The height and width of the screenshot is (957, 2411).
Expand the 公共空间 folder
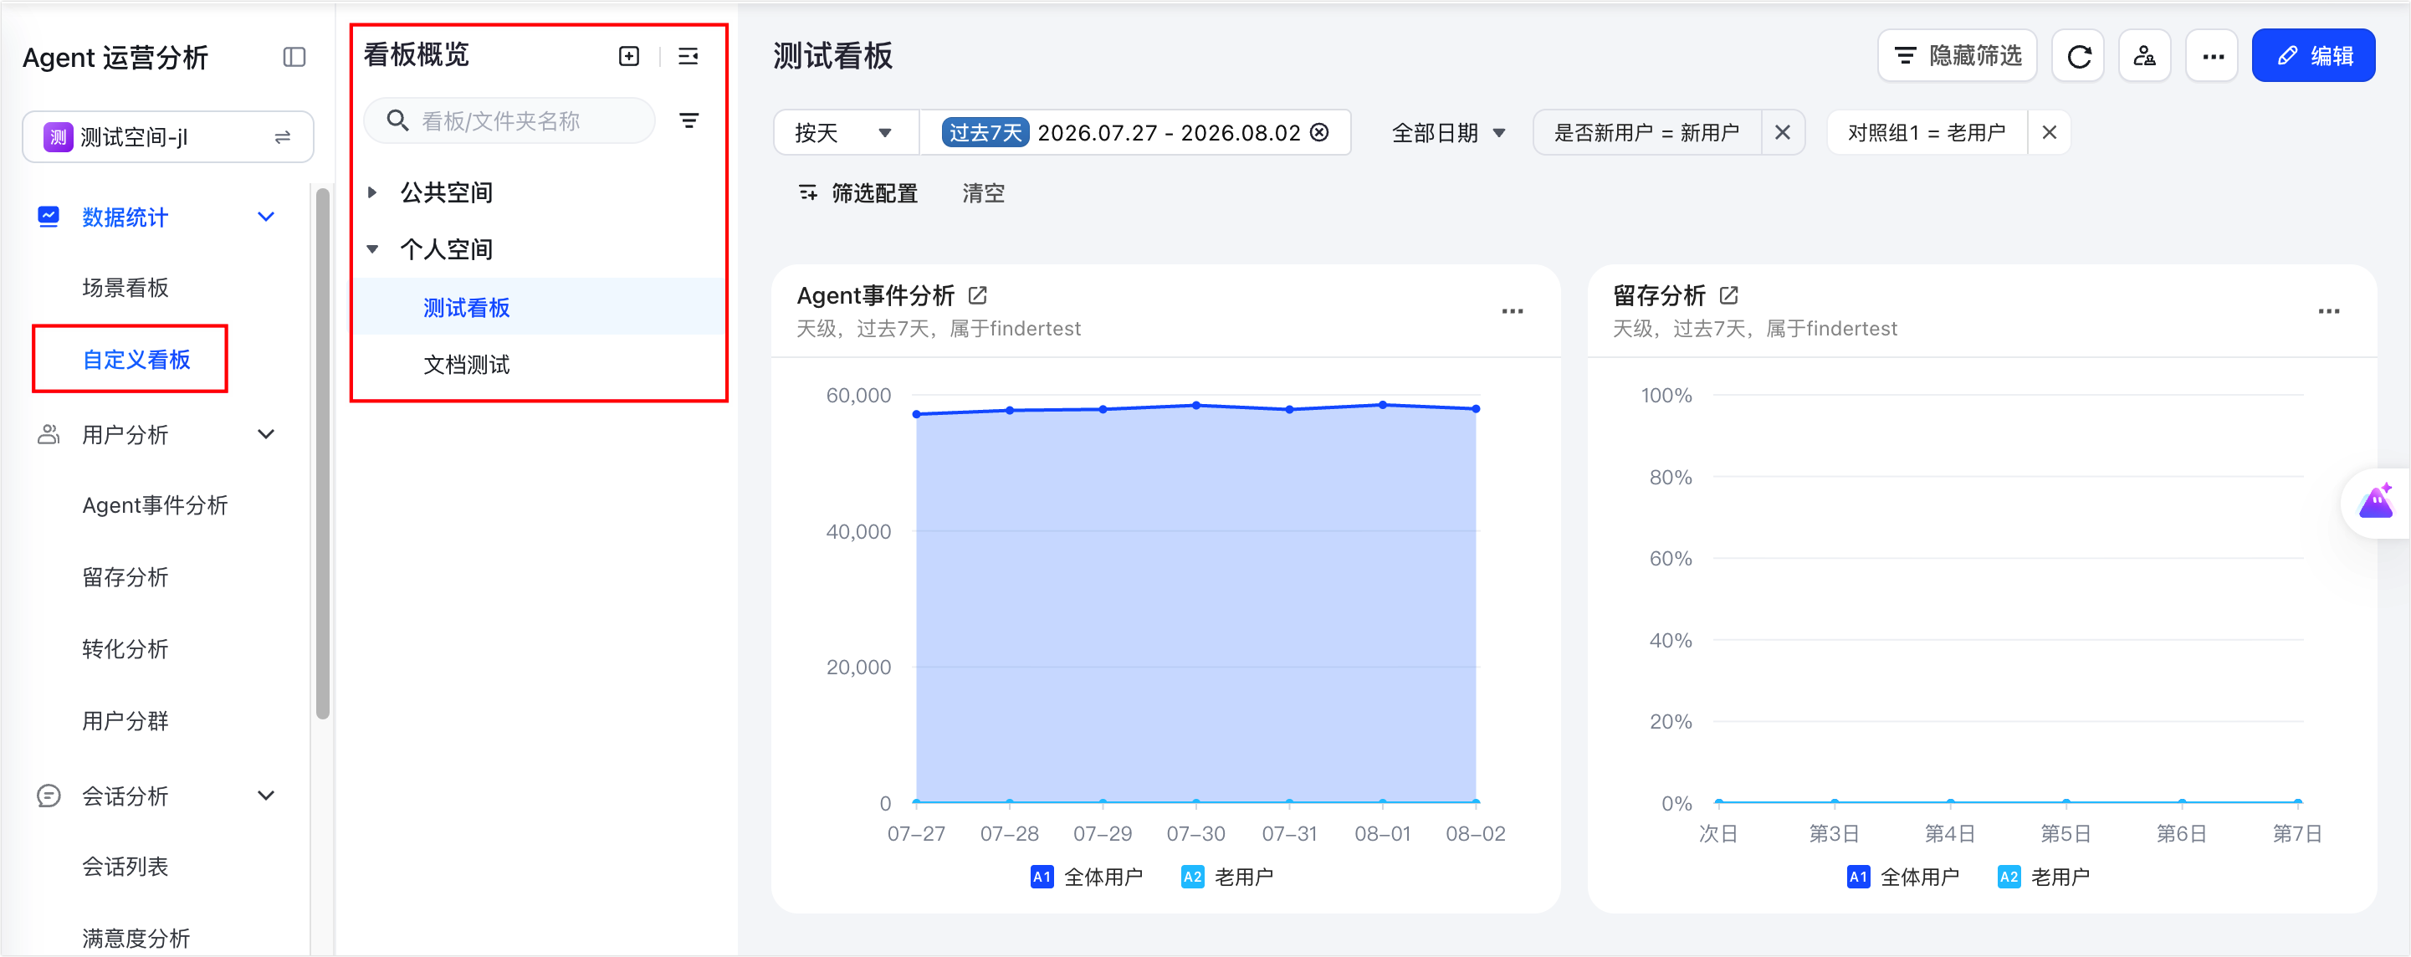(371, 192)
